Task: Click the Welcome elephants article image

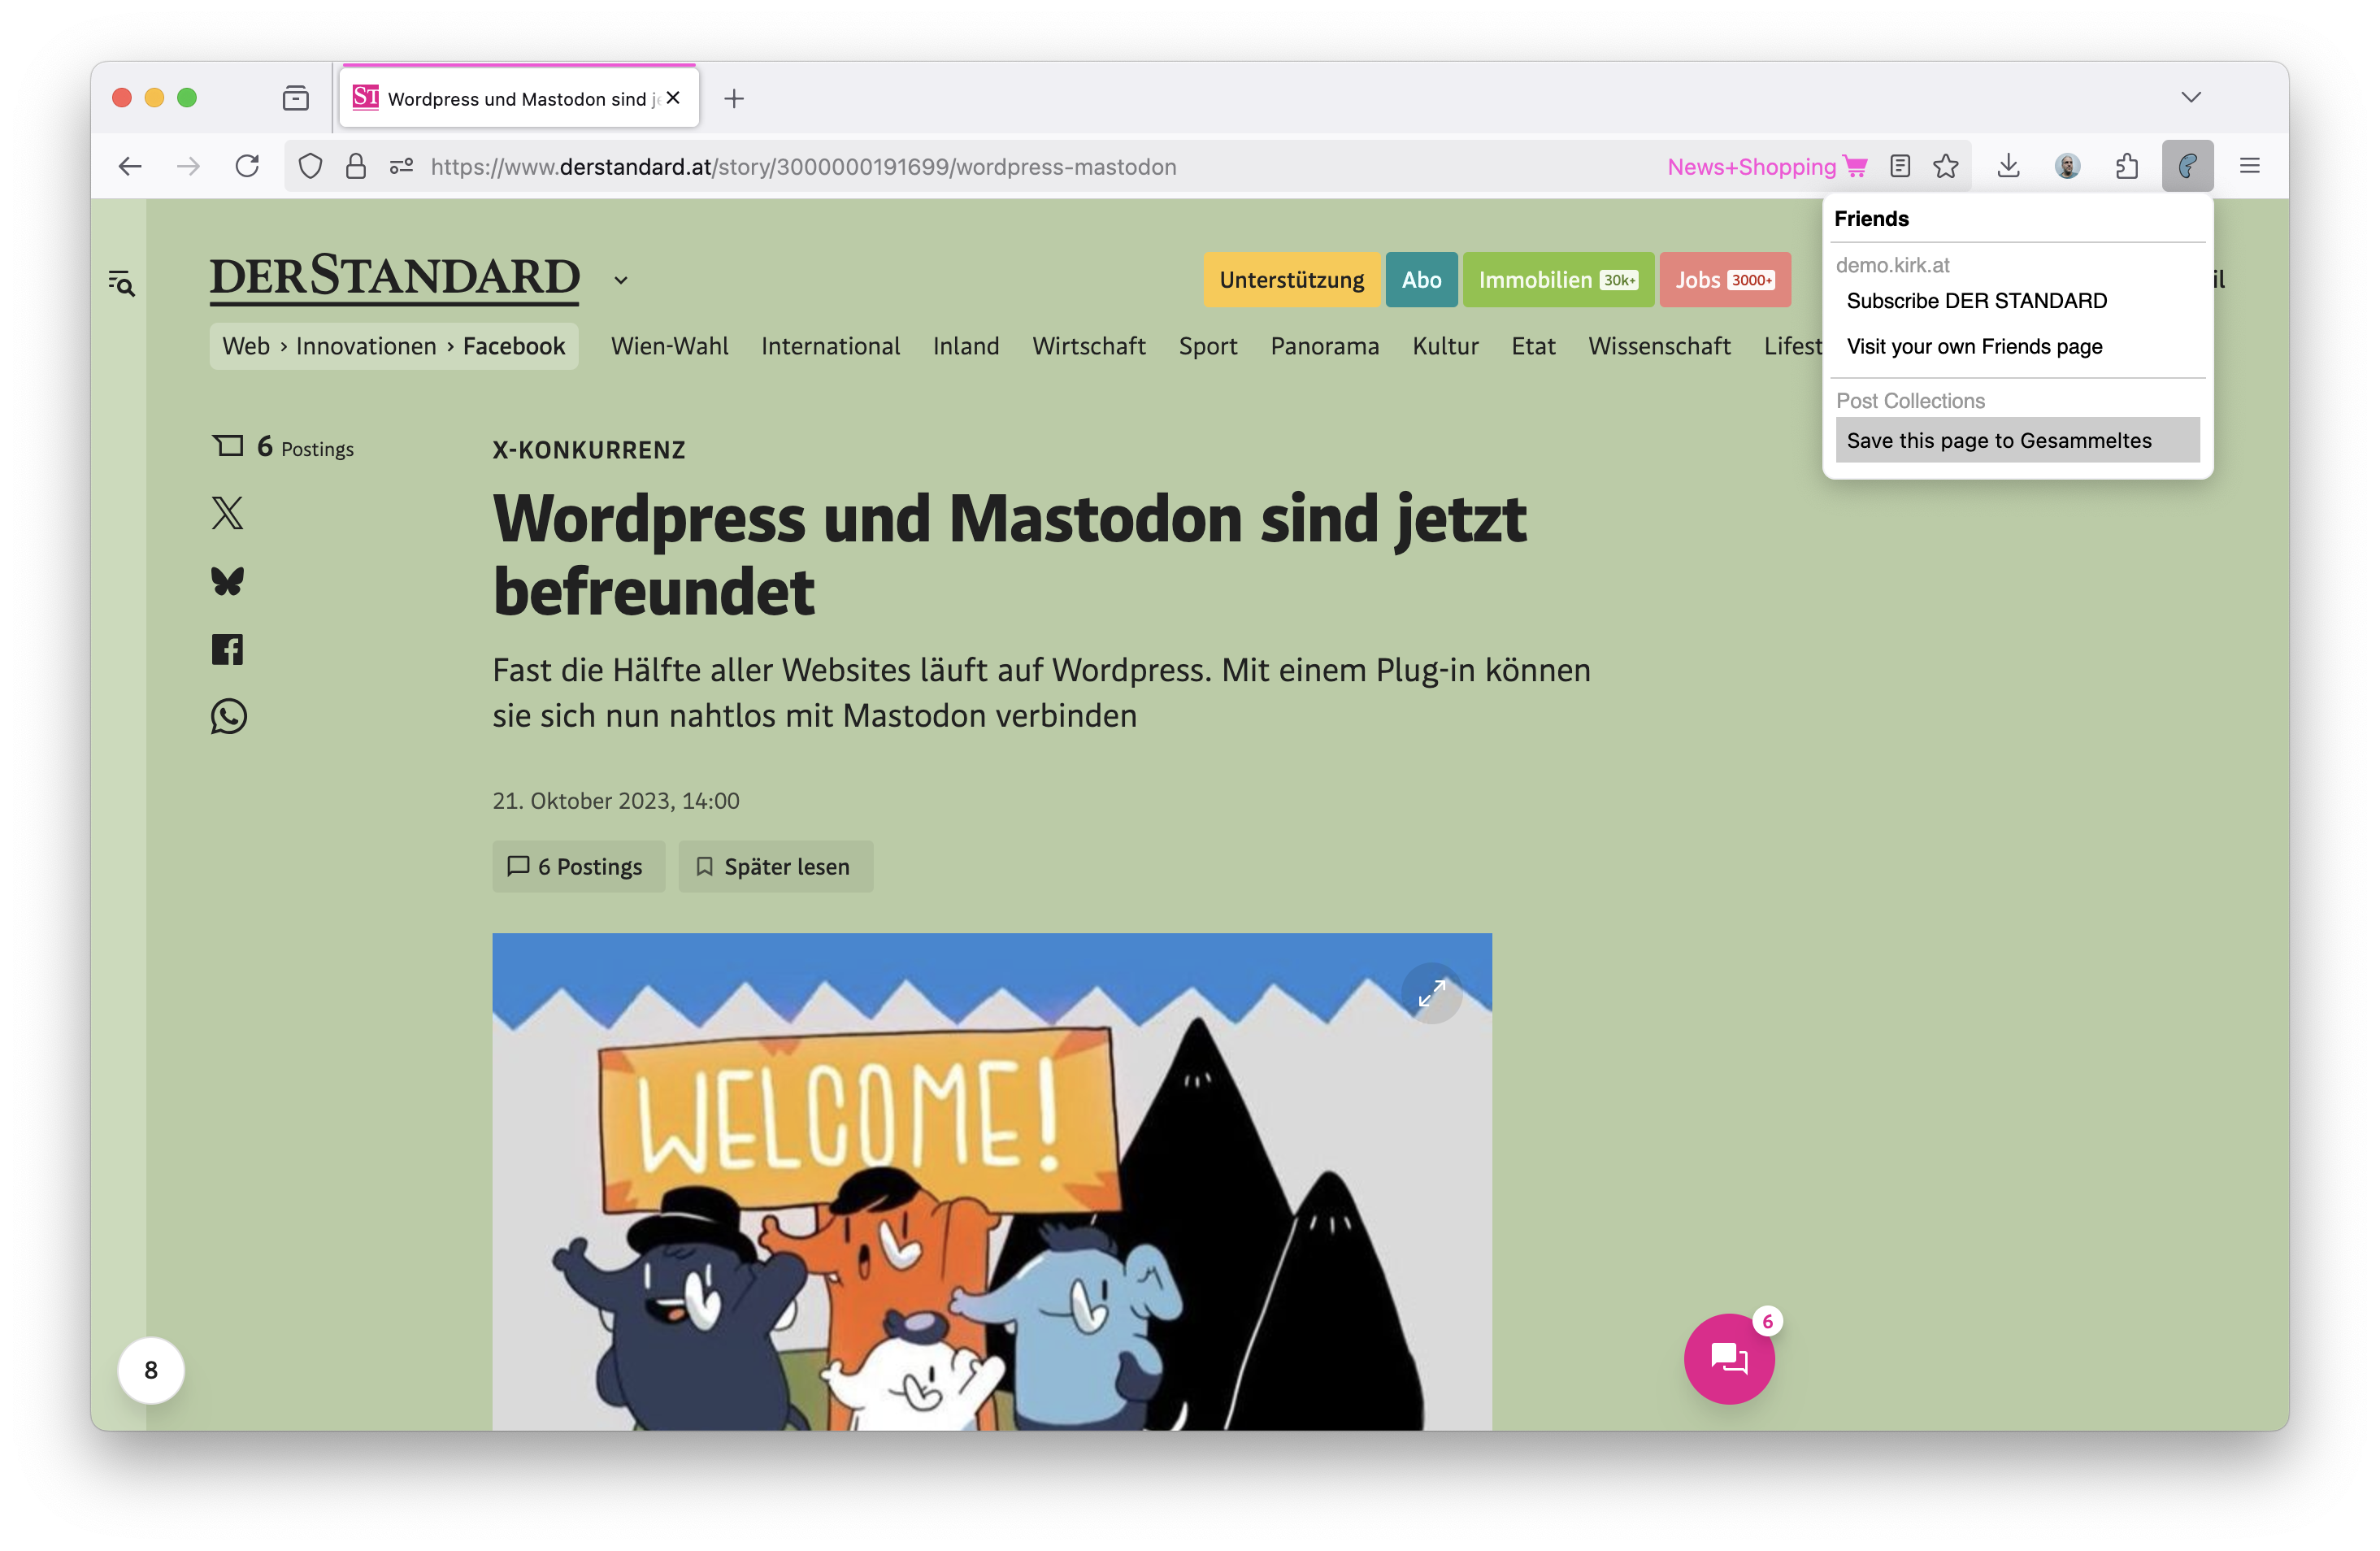Action: [x=991, y=1181]
